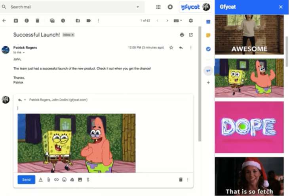Screen dimensions: 289x196
Task: Select the SpongeBob and Patrick GIF in Gfycat panel
Action: pyautogui.click(x=249, y=78)
